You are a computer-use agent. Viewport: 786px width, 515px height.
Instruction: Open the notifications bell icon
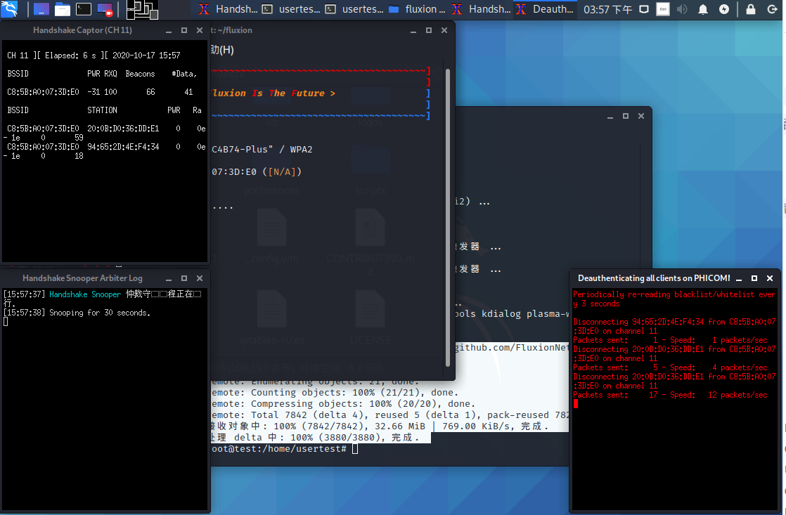[x=703, y=9]
